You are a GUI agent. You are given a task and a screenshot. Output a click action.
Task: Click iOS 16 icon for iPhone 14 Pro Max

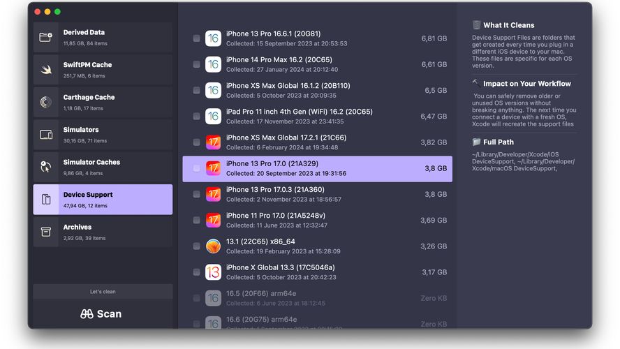pos(213,64)
